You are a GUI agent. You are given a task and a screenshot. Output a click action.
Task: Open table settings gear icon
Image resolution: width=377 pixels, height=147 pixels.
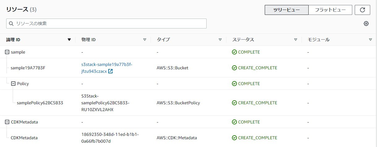point(366,24)
